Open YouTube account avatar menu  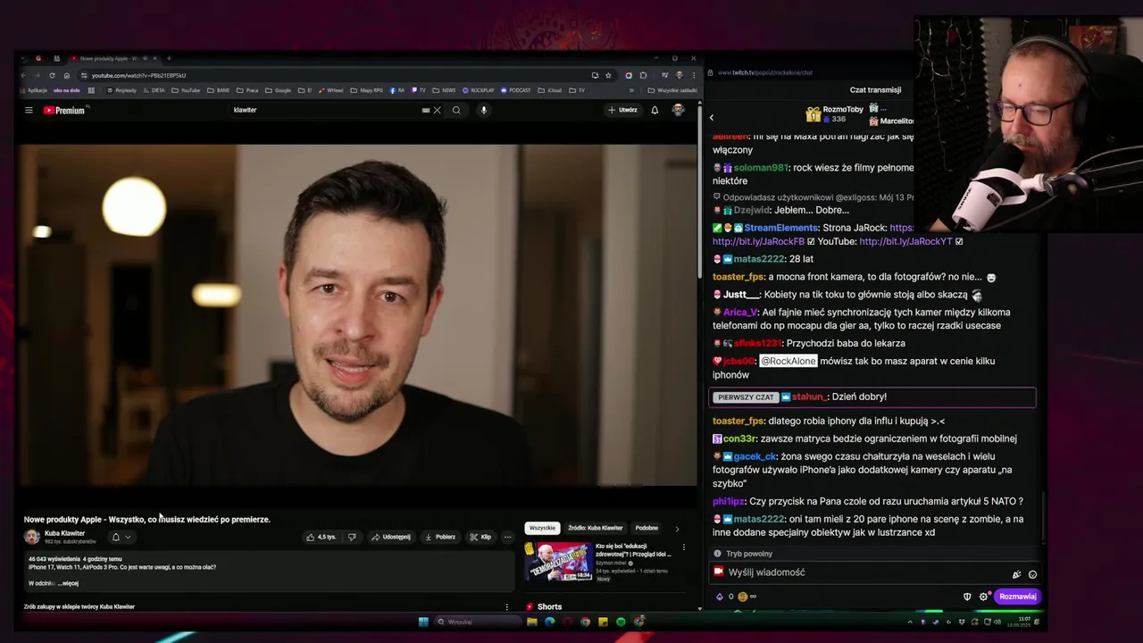coord(679,110)
